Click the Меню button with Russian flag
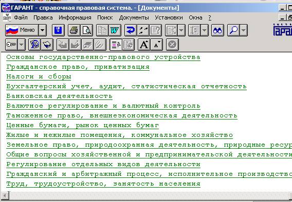The width and height of the screenshot is (292, 202). (22, 30)
